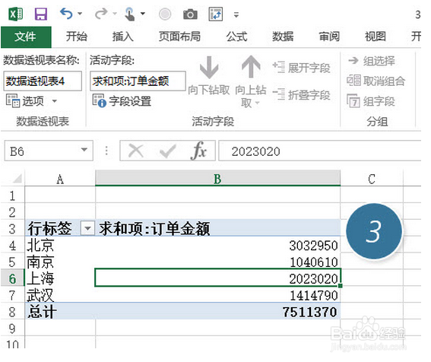The height and width of the screenshot is (362, 431).
Task: Open touch mode dropdown arrow
Action: pyautogui.click(x=143, y=14)
